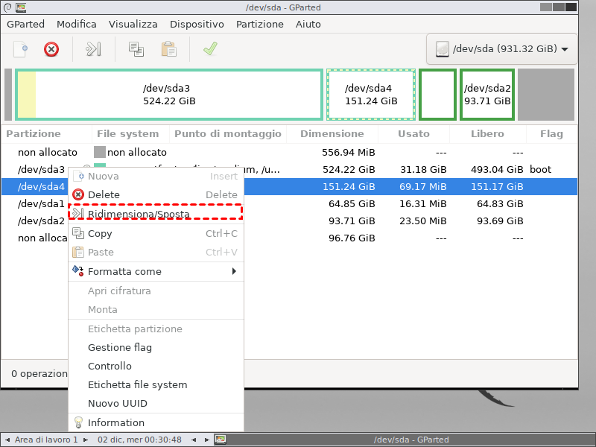Image resolution: width=596 pixels, height=447 pixels.
Task: Click the paste partition toolbar icon
Action: point(169,49)
